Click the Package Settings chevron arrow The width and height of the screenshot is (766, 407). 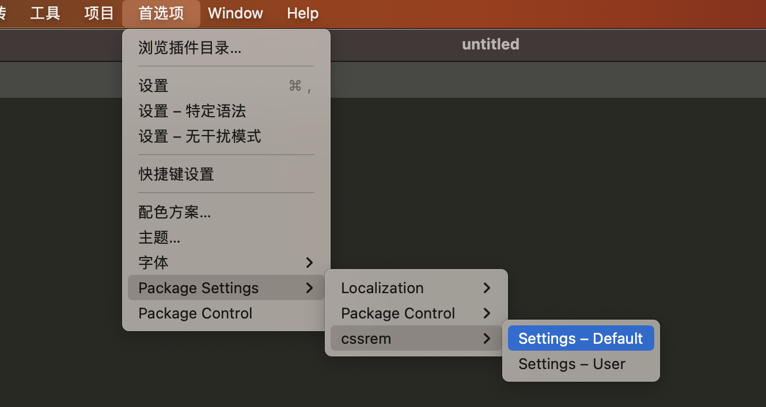[x=310, y=288]
